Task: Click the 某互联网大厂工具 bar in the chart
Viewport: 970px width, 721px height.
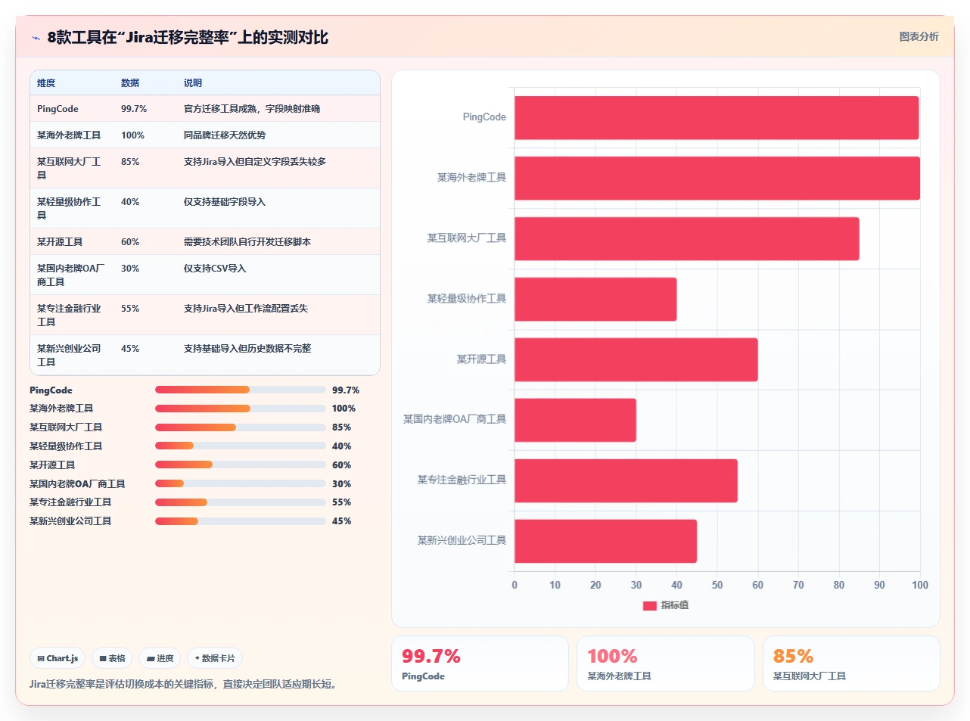Action: click(687, 239)
